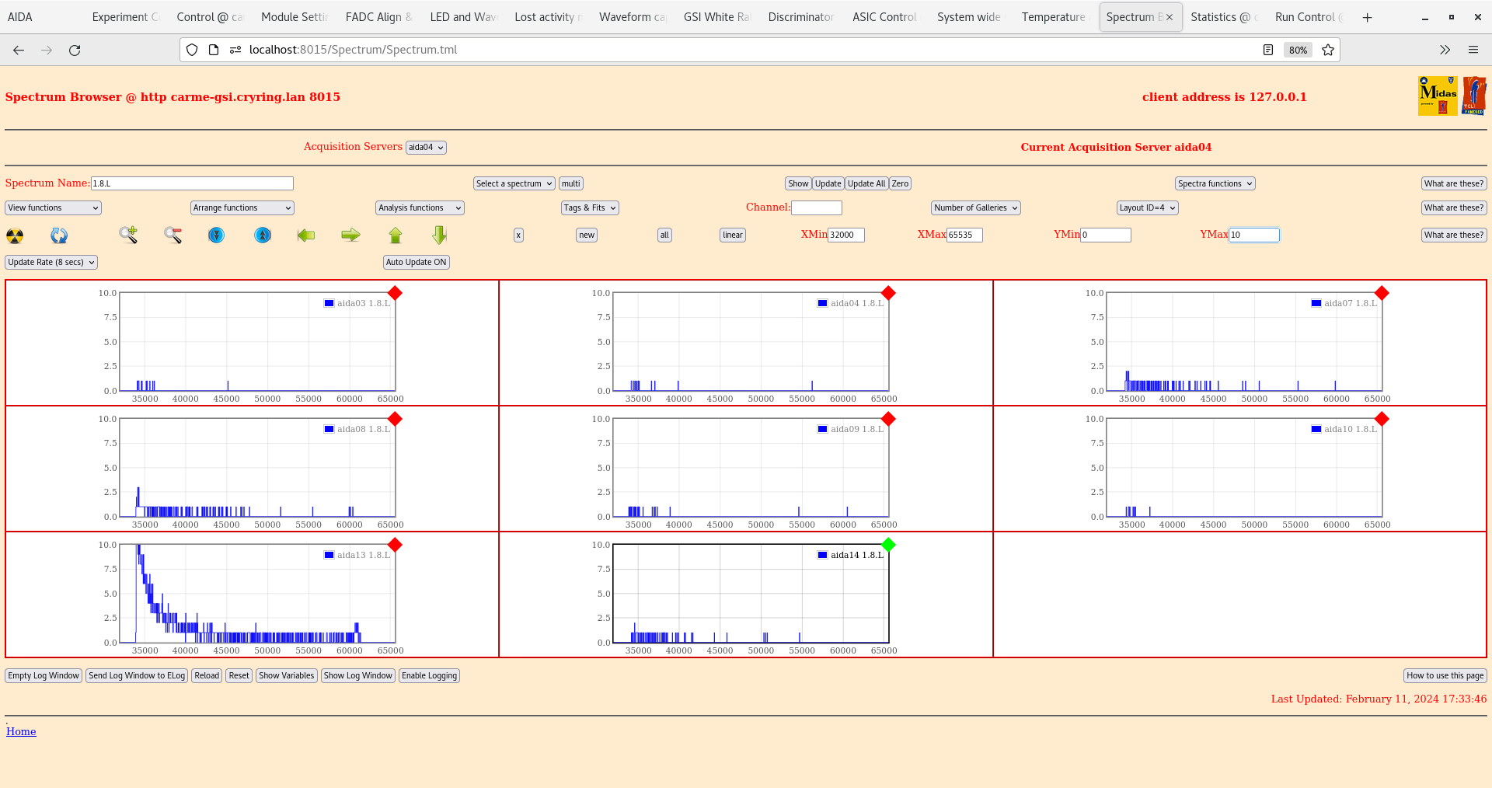Toggle the linear scale button
This screenshot has height=788, width=1492.
(x=732, y=235)
